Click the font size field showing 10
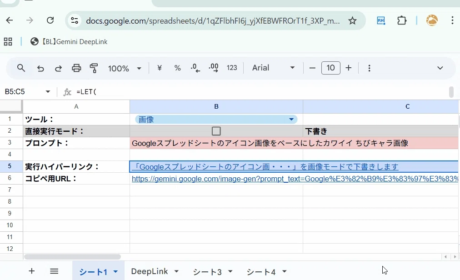This screenshot has height=280, width=460. pyautogui.click(x=330, y=68)
